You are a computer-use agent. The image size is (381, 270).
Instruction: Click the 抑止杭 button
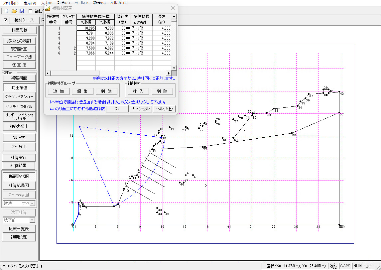point(19,138)
